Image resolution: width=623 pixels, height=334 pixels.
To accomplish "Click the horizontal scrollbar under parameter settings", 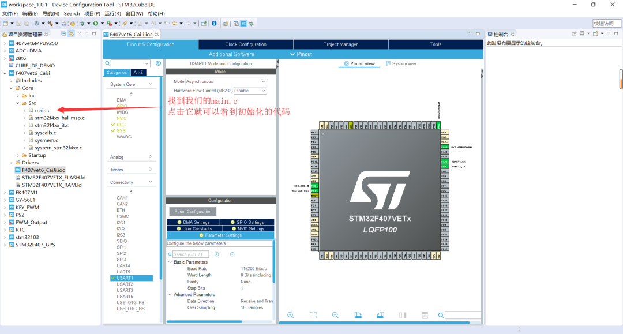I will pyautogui.click(x=204, y=322).
